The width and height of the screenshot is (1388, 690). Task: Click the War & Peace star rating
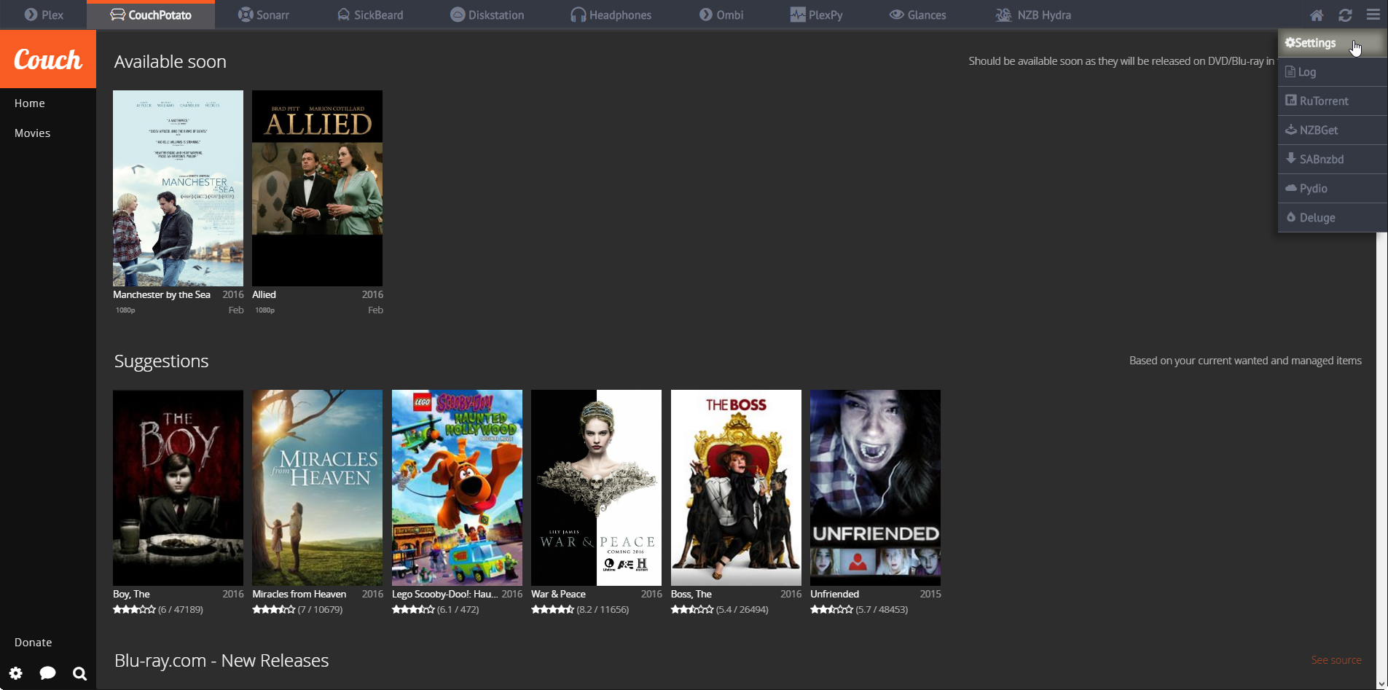[x=552, y=610]
